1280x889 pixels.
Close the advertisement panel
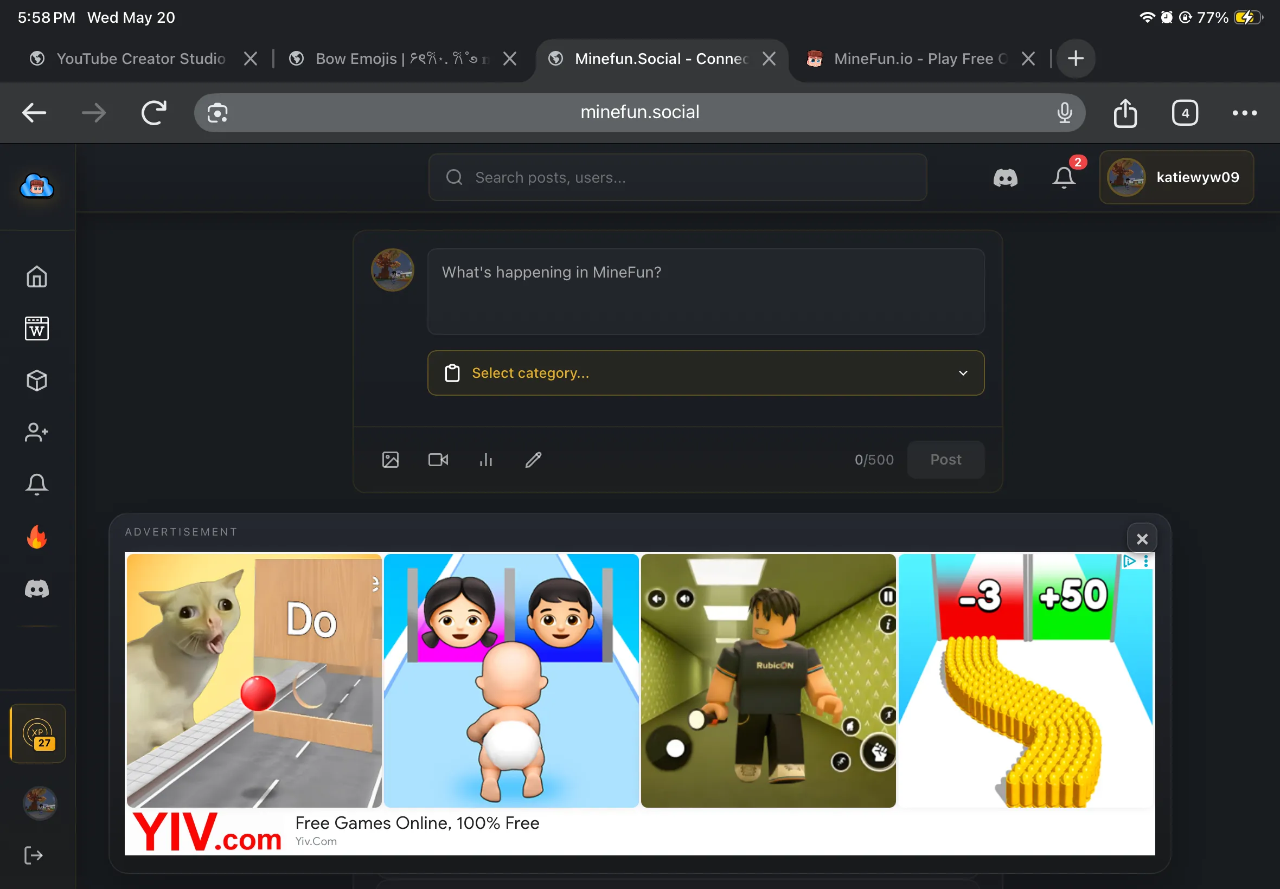click(x=1142, y=539)
